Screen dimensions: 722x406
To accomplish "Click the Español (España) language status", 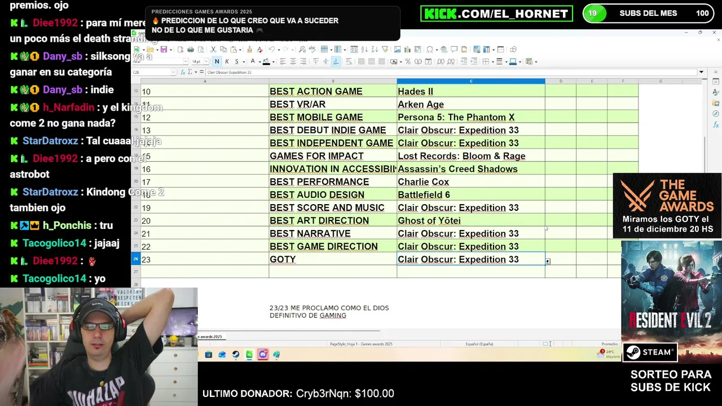I will coord(479,344).
